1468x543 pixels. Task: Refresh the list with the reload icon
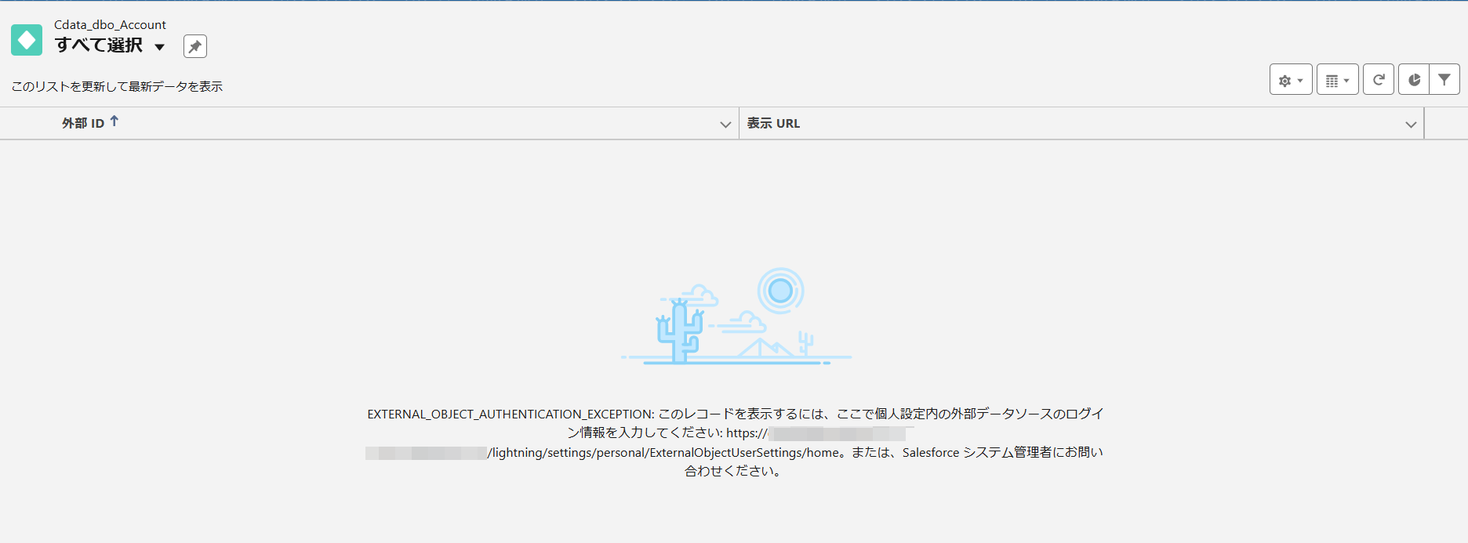1379,80
